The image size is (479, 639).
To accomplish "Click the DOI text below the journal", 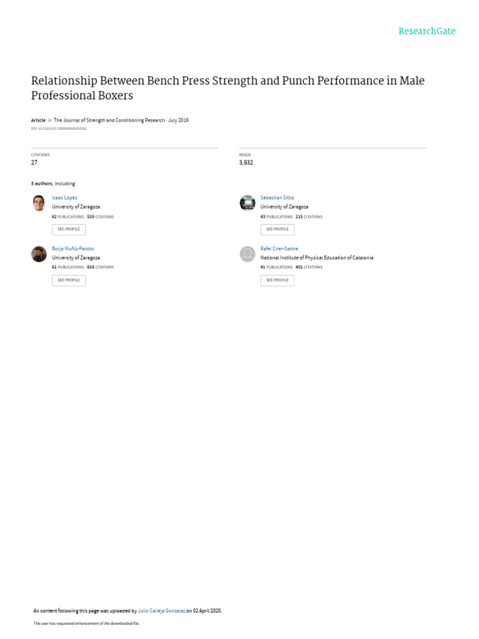I will 59,129.
